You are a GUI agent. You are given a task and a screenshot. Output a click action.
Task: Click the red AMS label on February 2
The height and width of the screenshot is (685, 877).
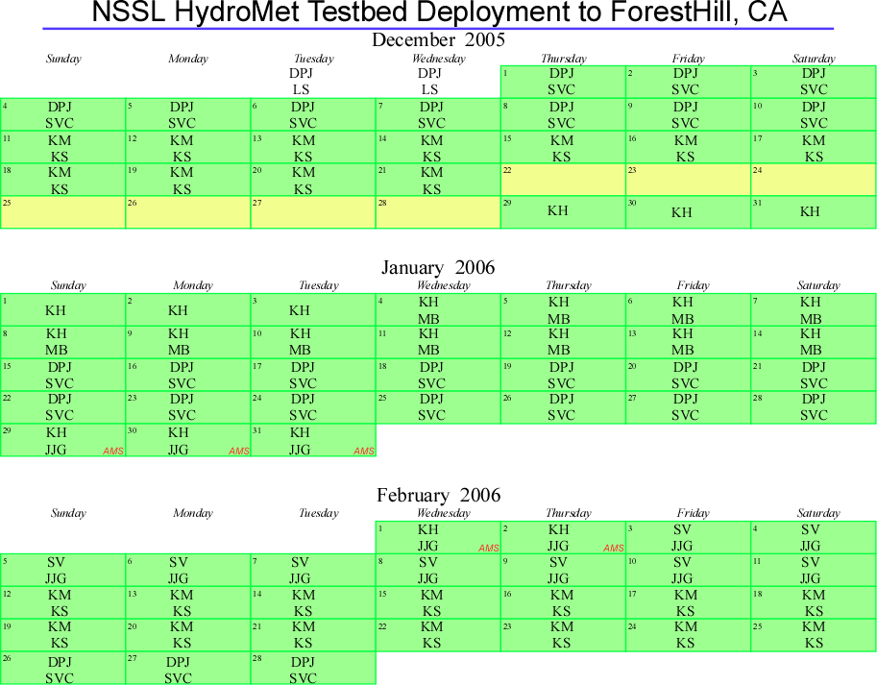point(614,549)
